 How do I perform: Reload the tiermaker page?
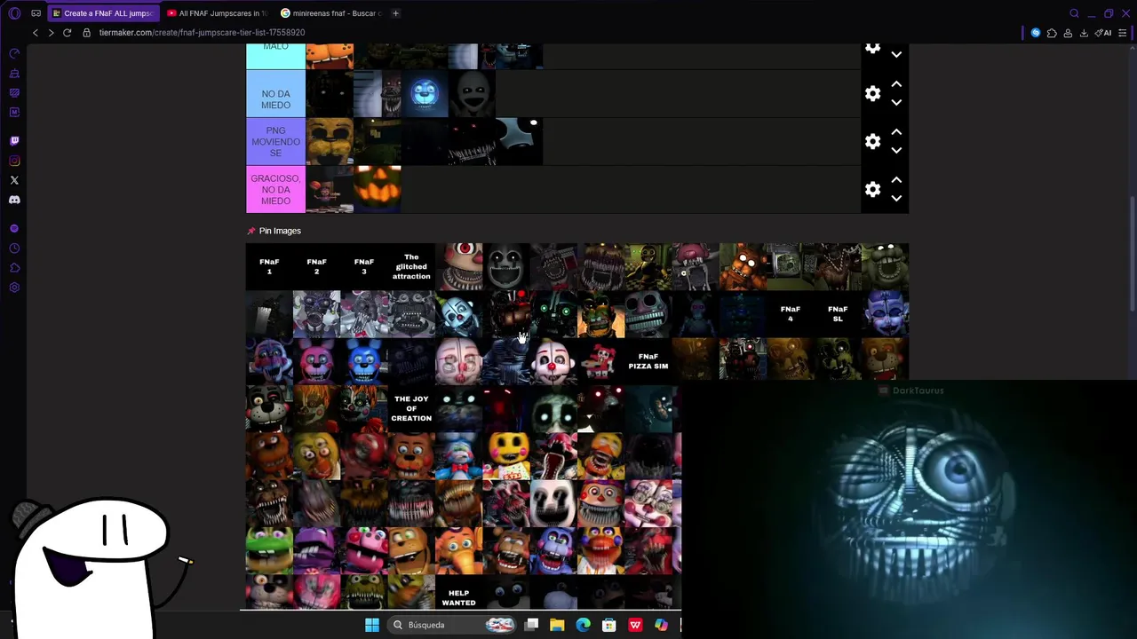[67, 33]
